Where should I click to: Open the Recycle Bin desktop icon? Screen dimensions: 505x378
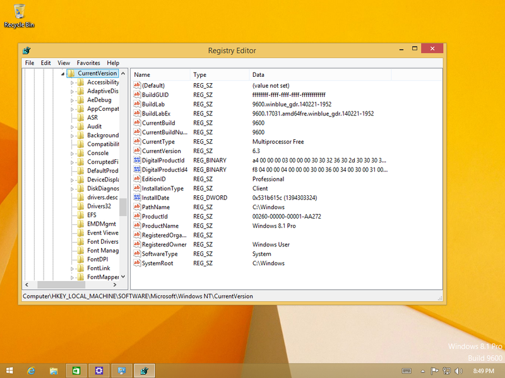19,16
